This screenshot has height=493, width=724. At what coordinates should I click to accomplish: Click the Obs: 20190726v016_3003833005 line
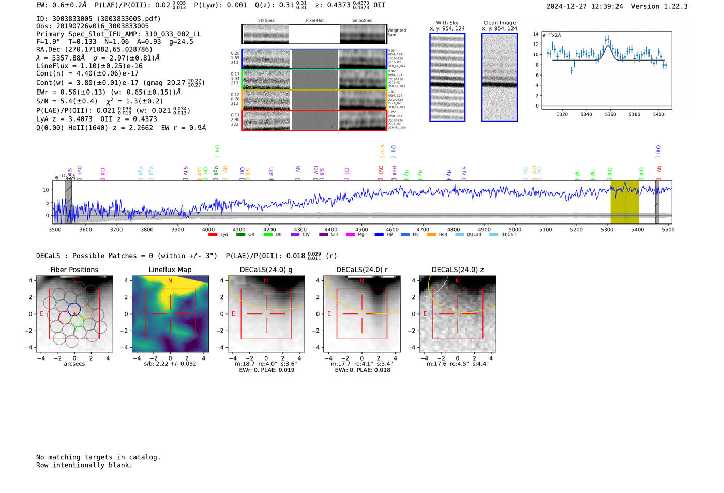coord(93,26)
